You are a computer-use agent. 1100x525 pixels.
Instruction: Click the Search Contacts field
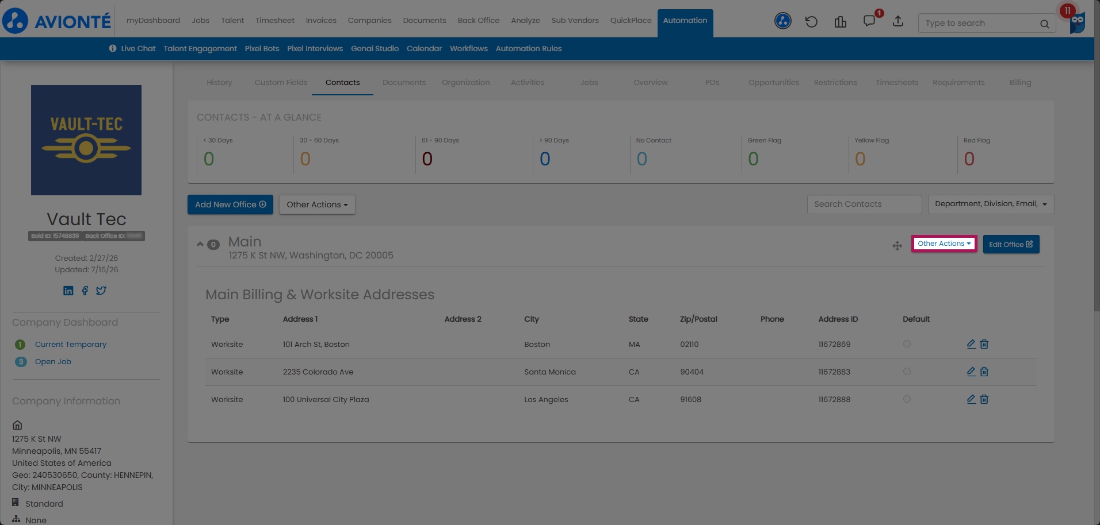coord(864,204)
